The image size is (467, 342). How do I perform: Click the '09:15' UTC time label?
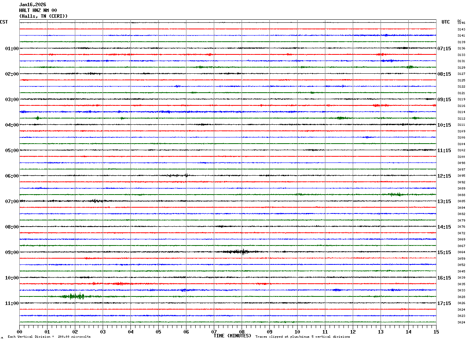[x=444, y=100]
